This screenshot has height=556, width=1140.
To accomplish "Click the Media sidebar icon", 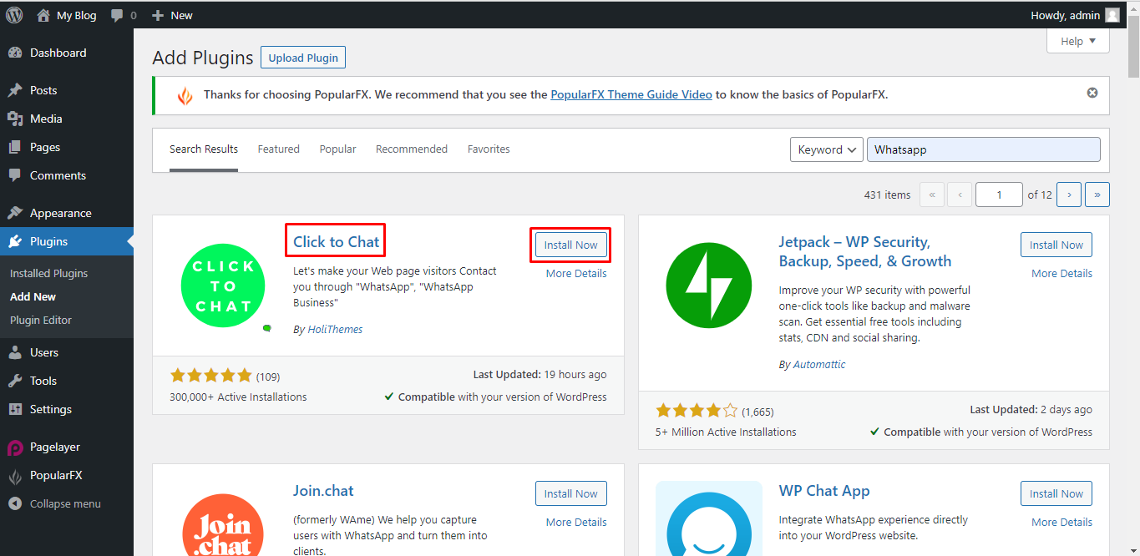I will (15, 119).
